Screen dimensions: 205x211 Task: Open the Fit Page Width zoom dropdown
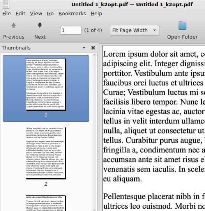click(x=134, y=30)
